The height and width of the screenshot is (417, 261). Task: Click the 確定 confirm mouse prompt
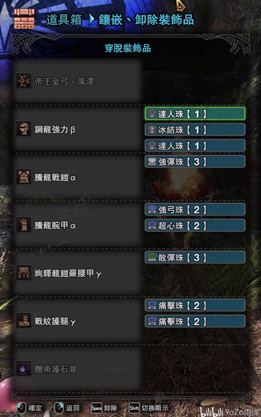[x=30, y=408]
